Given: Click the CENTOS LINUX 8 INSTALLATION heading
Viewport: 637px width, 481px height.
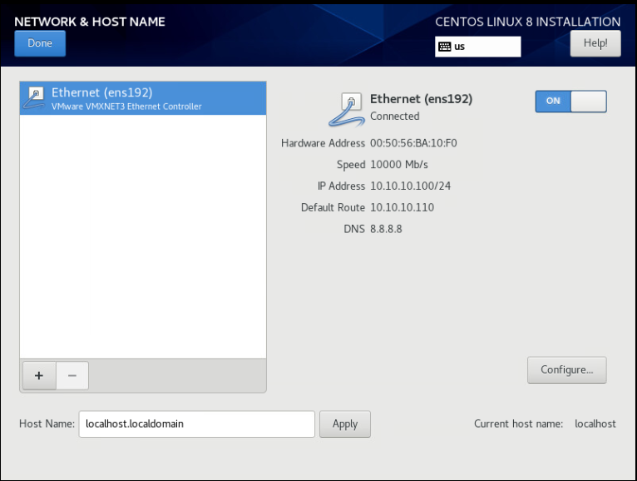Looking at the screenshot, I should 528,22.
